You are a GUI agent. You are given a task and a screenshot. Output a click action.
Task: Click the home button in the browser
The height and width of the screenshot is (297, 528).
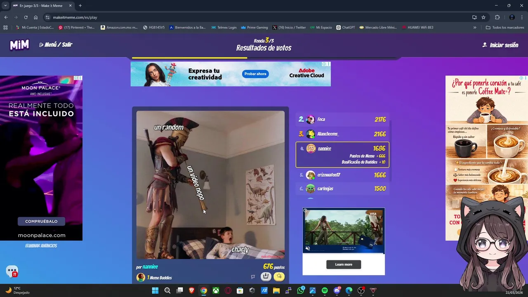click(x=36, y=17)
